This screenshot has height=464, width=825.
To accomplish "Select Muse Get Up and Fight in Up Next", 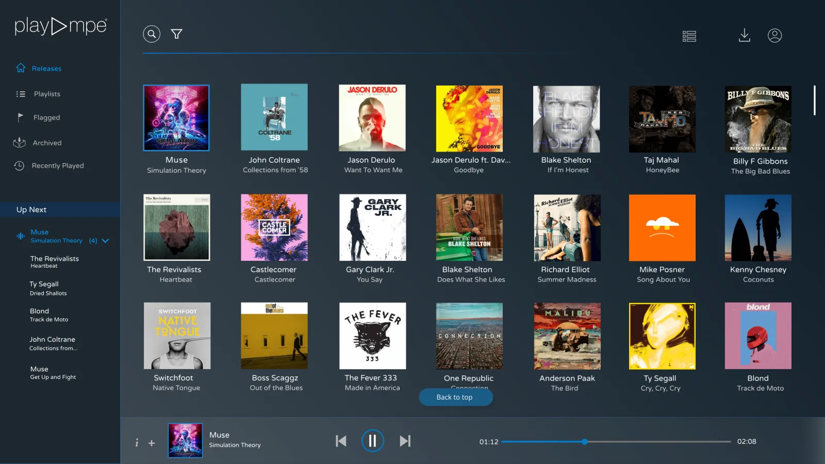I will click(x=53, y=373).
